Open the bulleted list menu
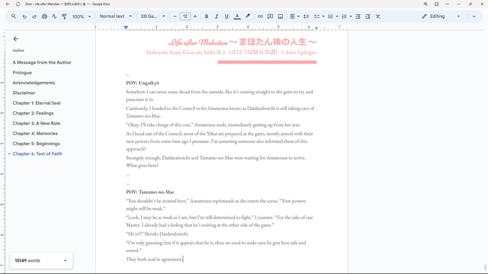488x274 pixels. pos(333,16)
